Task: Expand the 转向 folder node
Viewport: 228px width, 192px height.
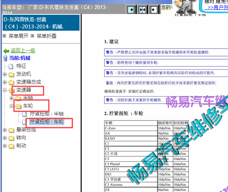Action: 5,138
